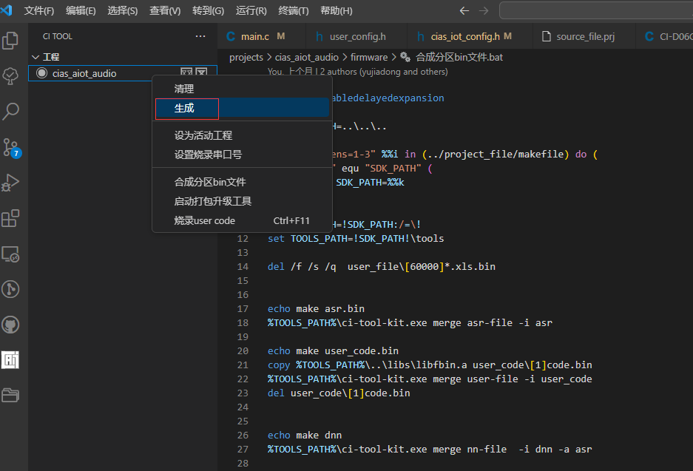
Task: Click the 'echo make user_code.bin' code line
Action: click(x=333, y=350)
